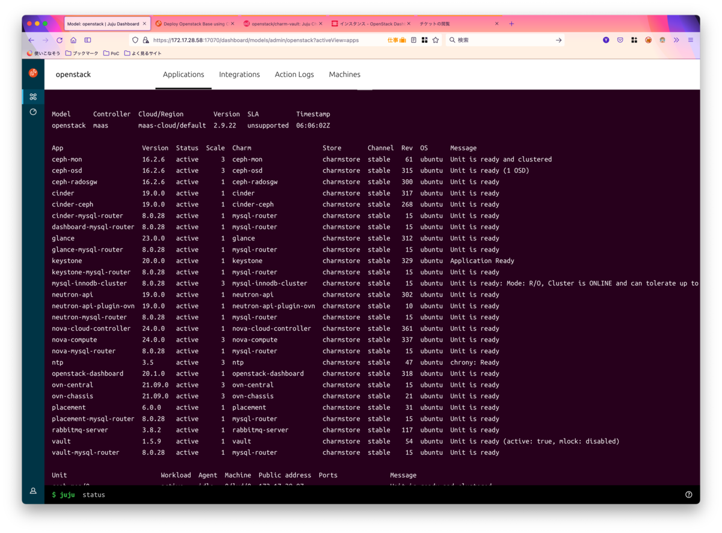Viewport: 722px width, 533px height.
Task: Select the Applications view tab
Action: [184, 75]
